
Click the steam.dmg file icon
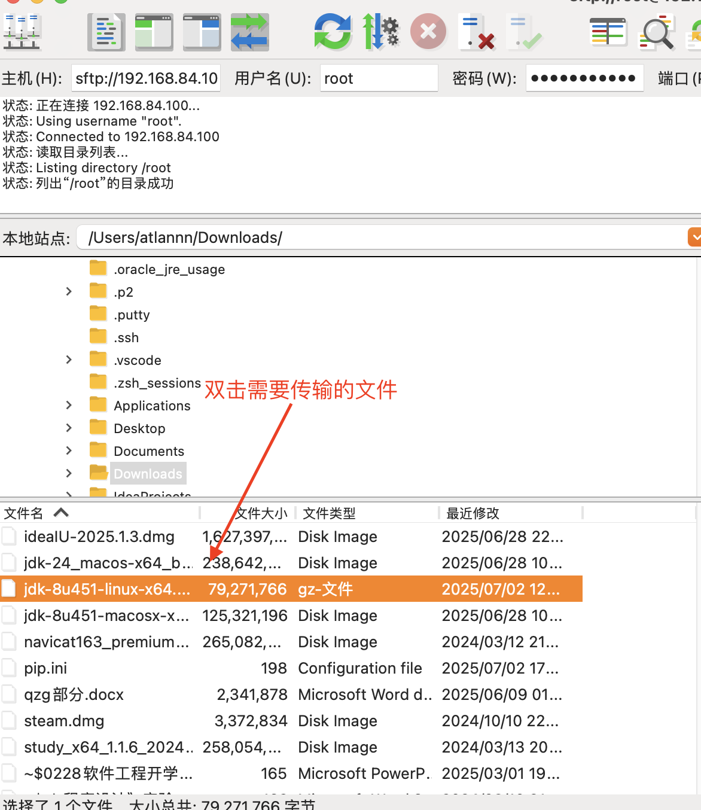(9, 721)
